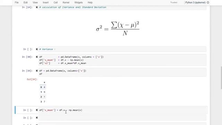Viewport: 222px width, 125px height.
Task: Open the Cell menu
Action: click(55, 2)
